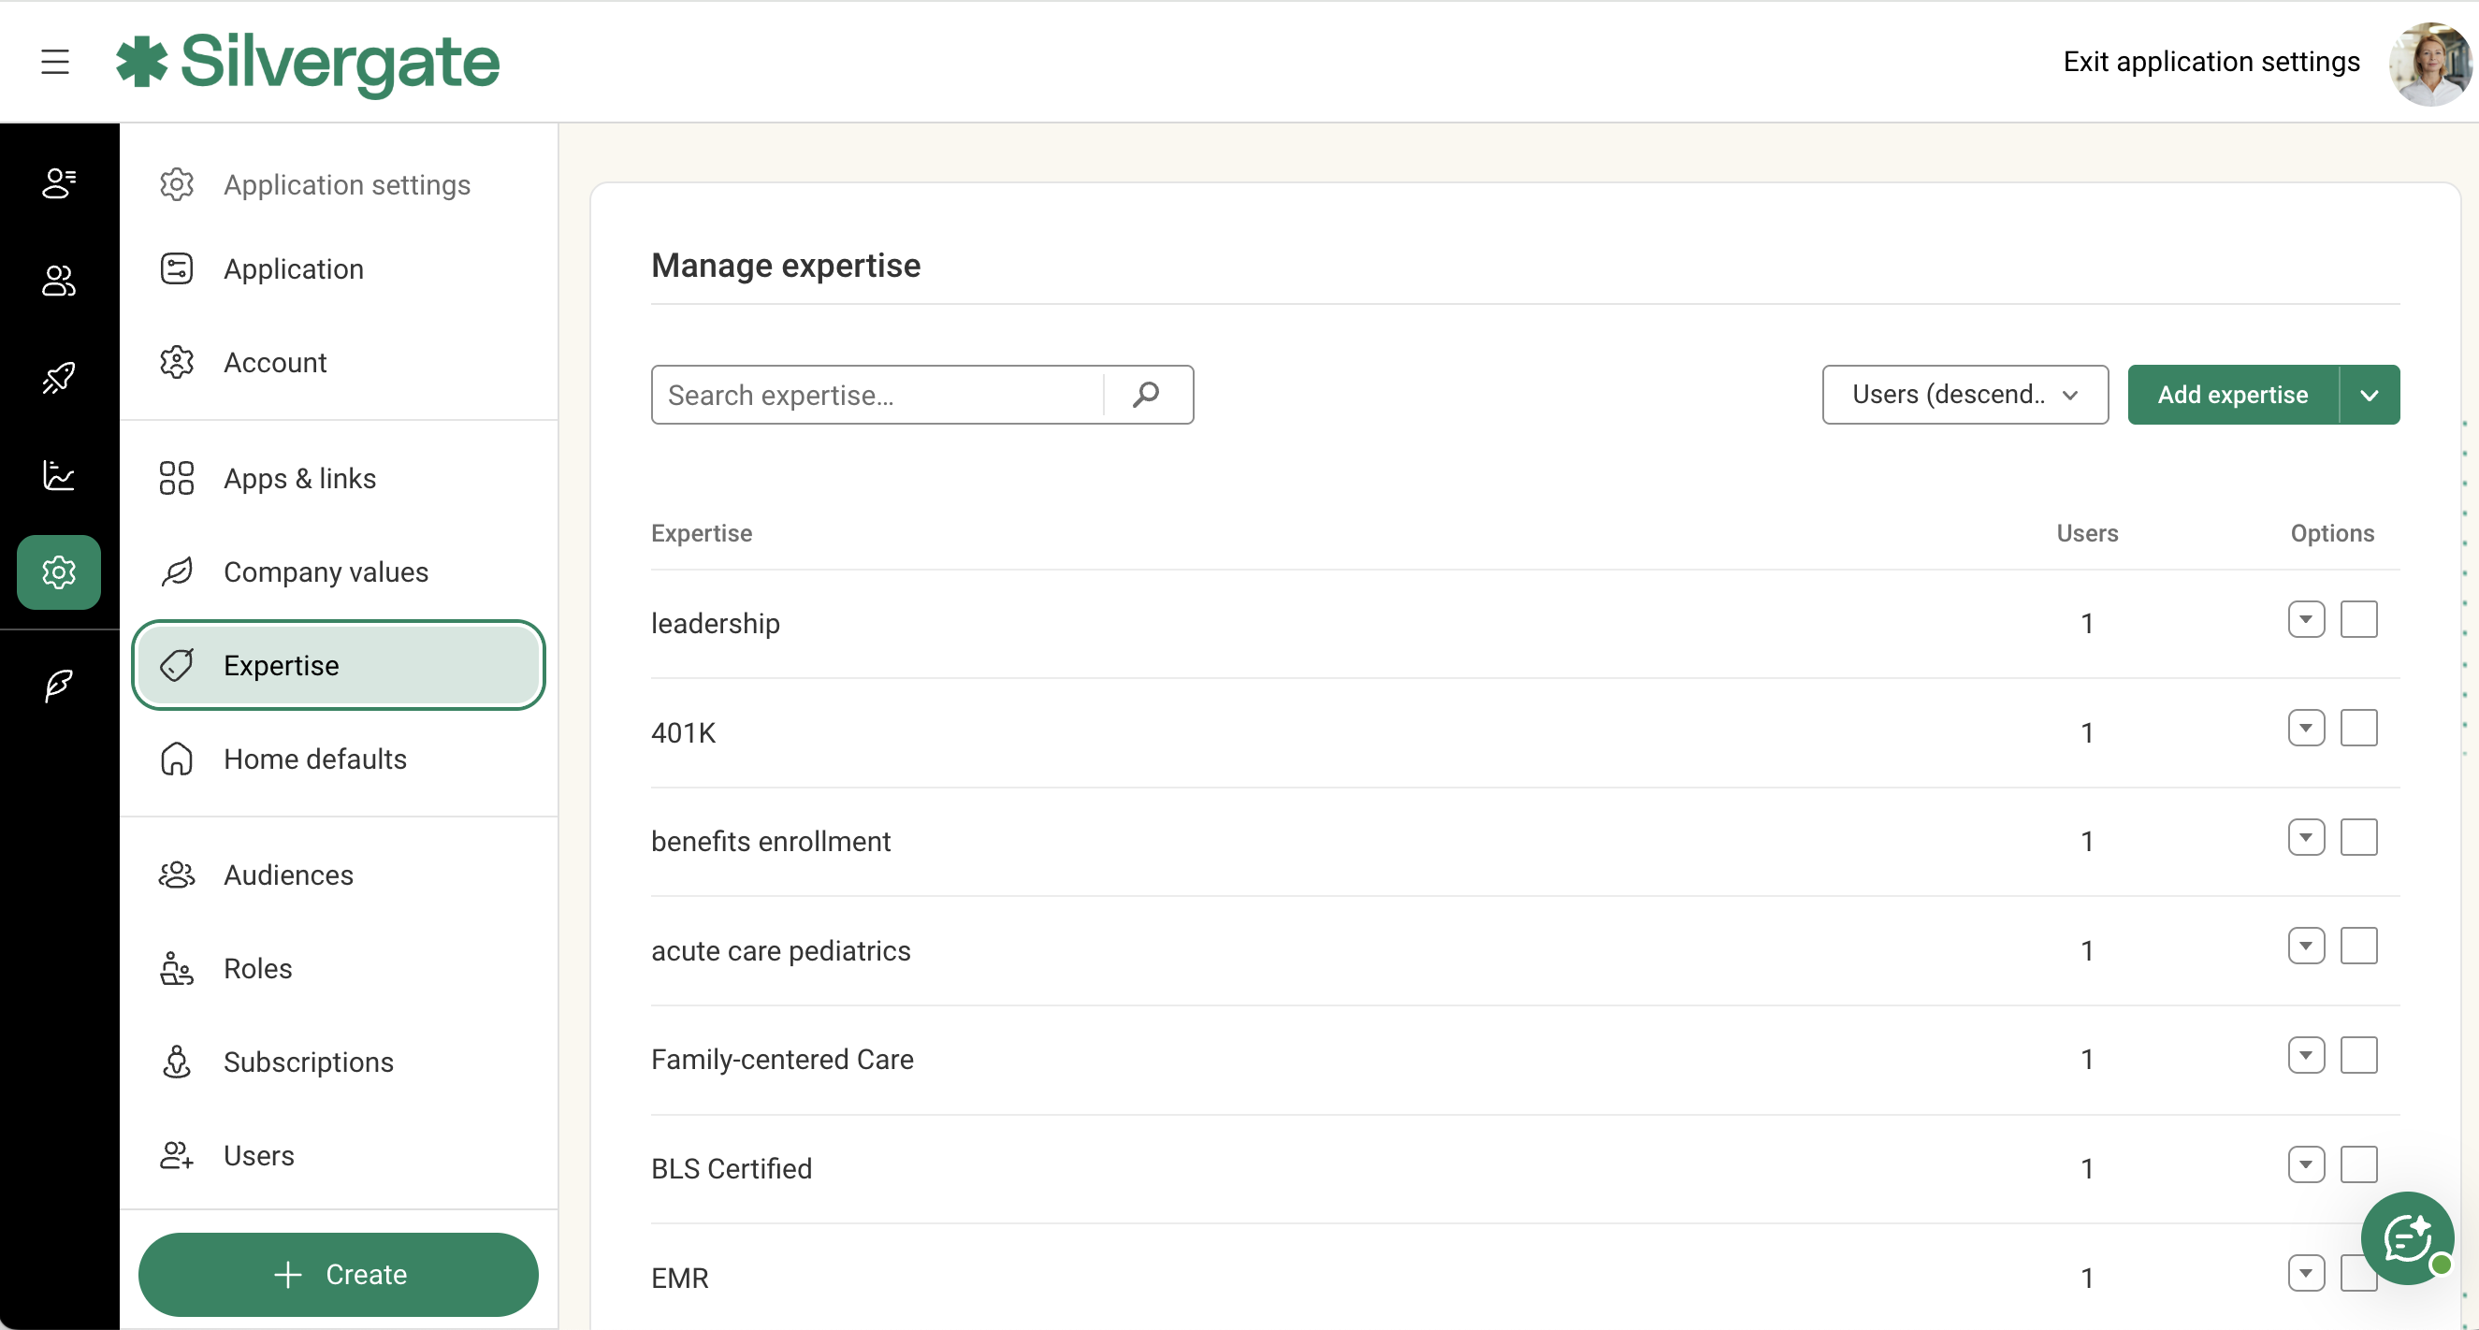Open Audiences page

pyautogui.click(x=339, y=875)
